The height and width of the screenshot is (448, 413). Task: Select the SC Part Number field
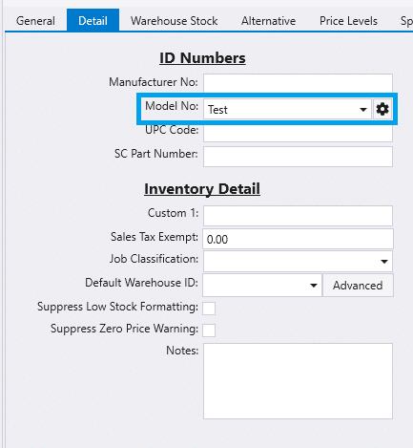pos(298,157)
